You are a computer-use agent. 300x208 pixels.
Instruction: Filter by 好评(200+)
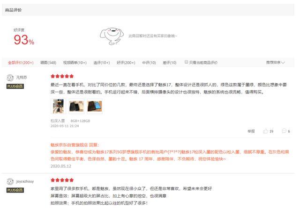[x=126, y=63]
